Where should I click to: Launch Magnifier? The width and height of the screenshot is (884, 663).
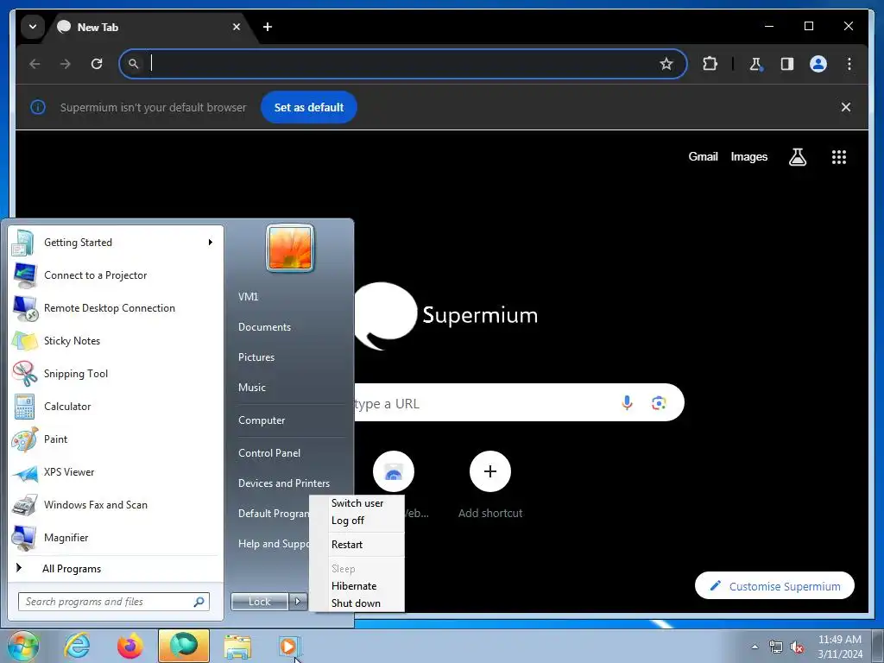tap(116, 537)
